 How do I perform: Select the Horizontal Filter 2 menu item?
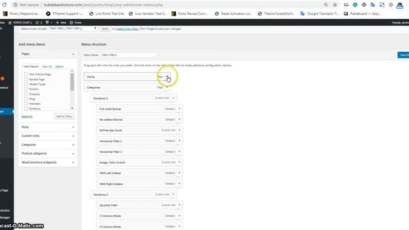click(x=139, y=151)
